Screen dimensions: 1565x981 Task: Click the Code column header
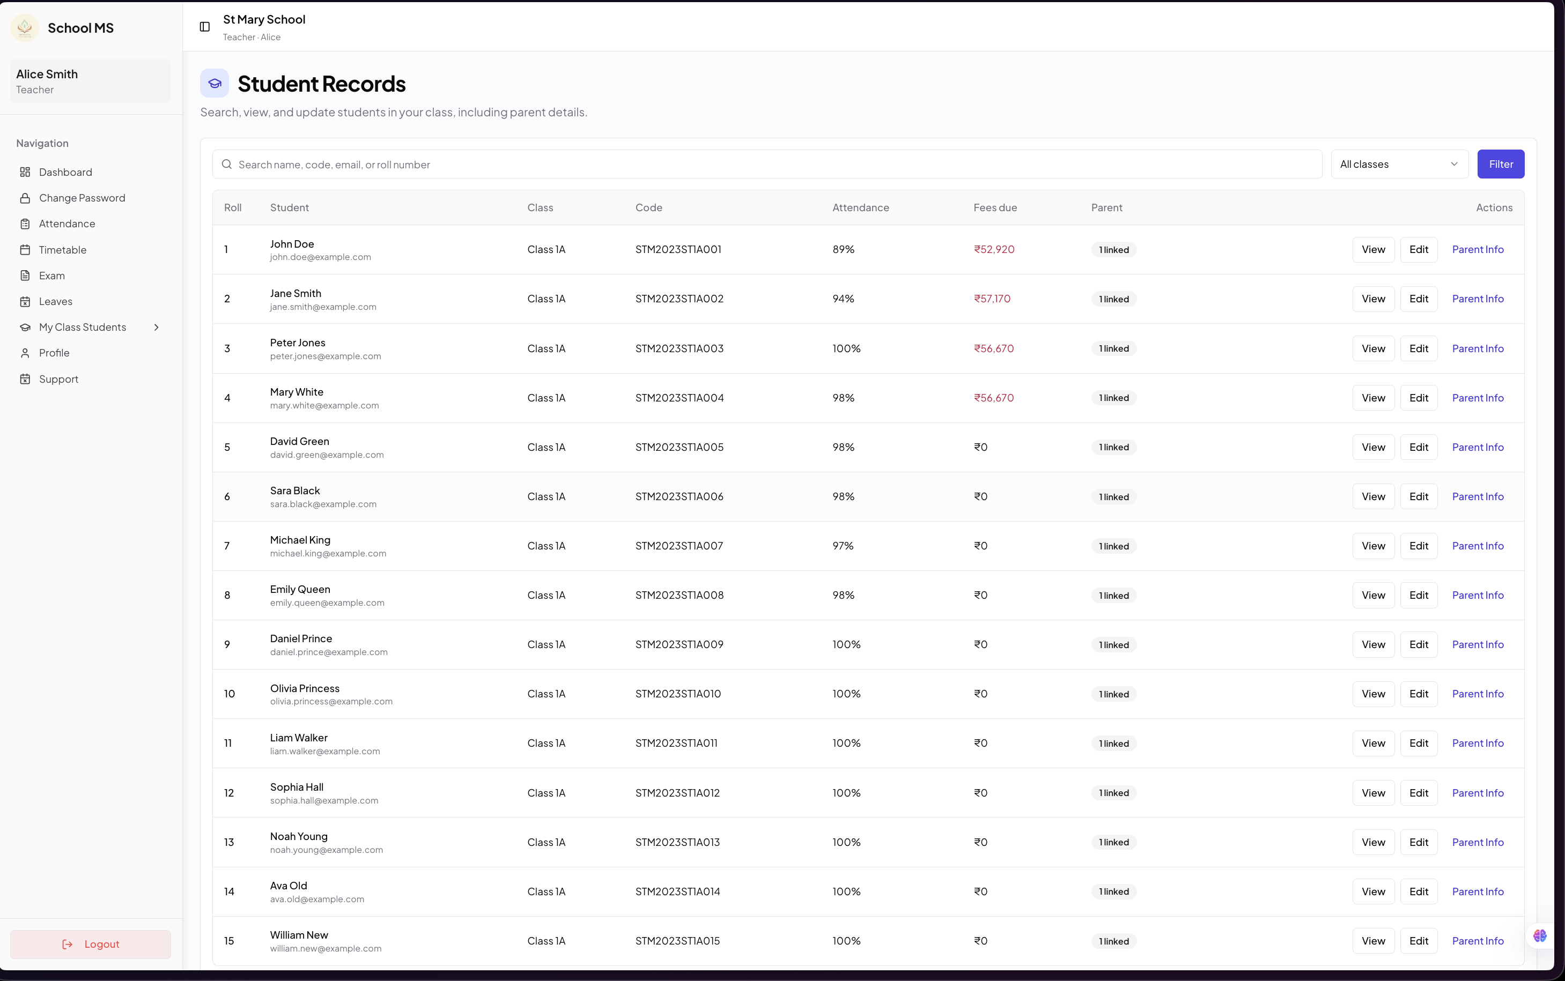[648, 207]
